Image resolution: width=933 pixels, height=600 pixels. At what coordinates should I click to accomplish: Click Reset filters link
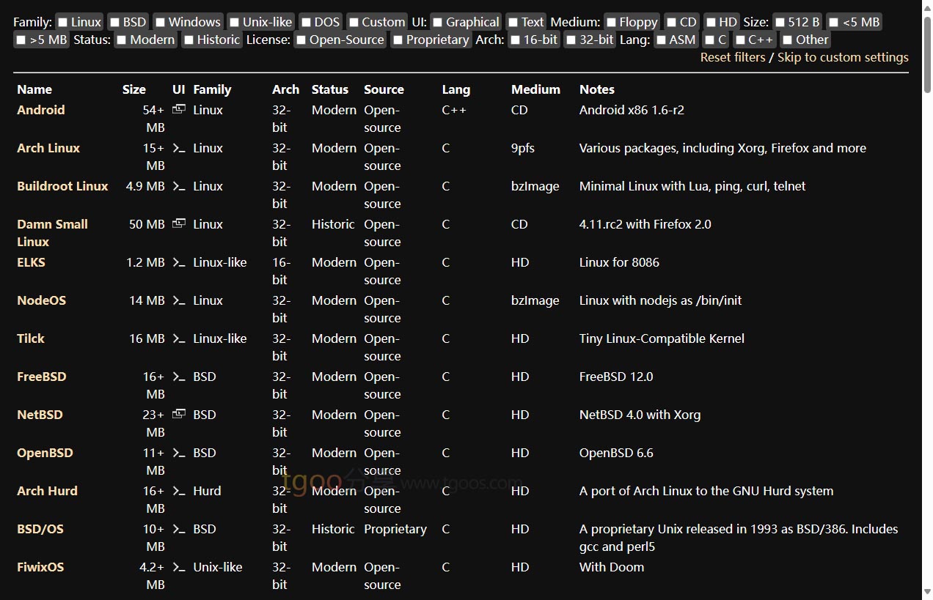click(x=732, y=57)
